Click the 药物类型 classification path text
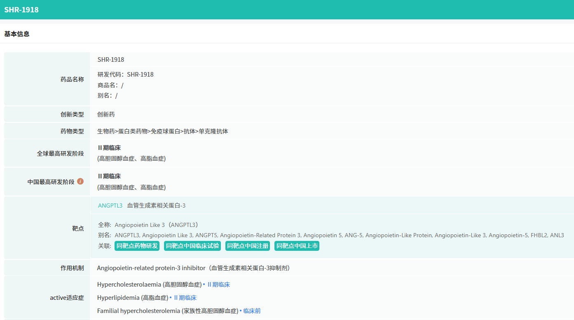The width and height of the screenshot is (574, 320). [162, 131]
